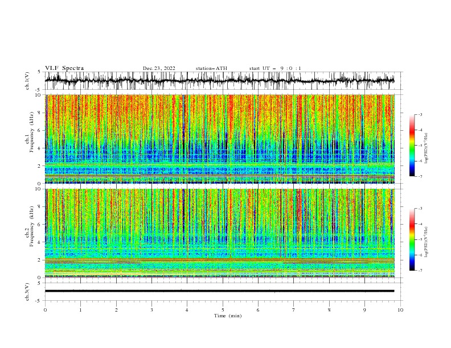This screenshot has width=451, height=348.
Task: Click the ch.1 voltage waveform trace panel
Action: coord(223,81)
